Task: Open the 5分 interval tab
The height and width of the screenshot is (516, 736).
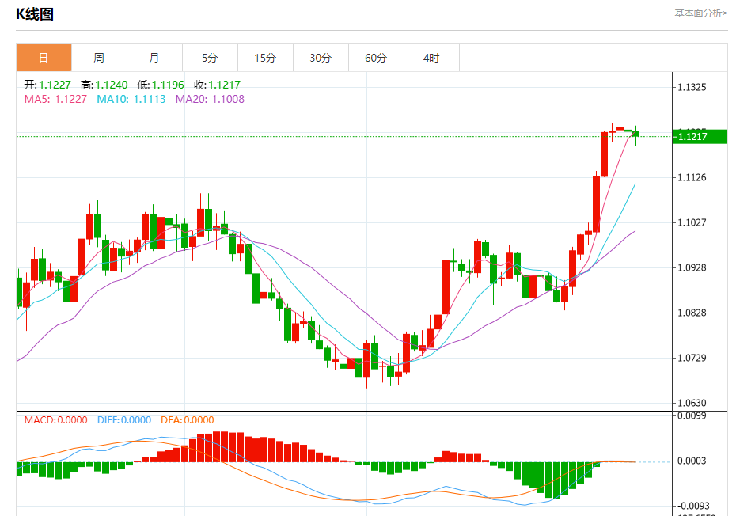Action: click(210, 58)
